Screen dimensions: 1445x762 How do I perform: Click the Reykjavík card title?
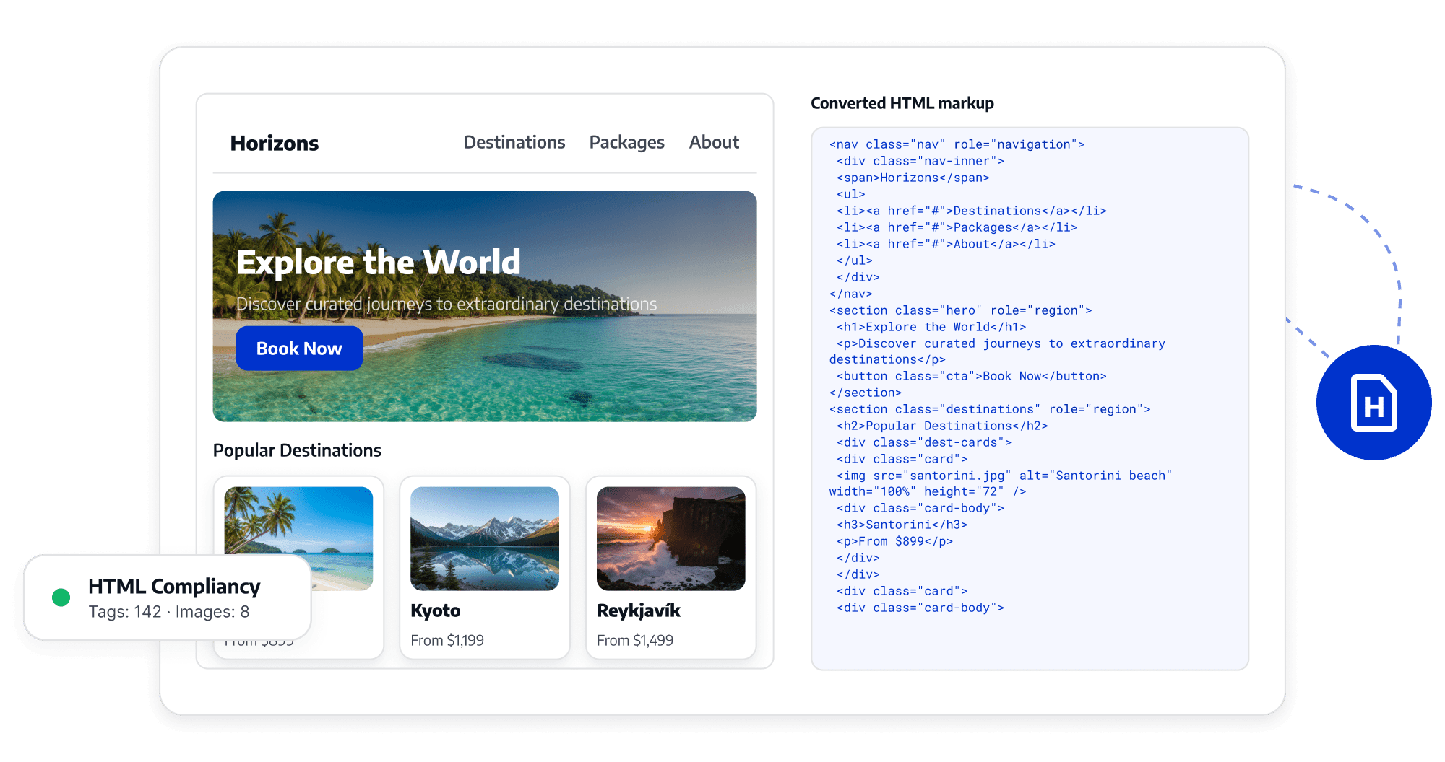coord(639,610)
